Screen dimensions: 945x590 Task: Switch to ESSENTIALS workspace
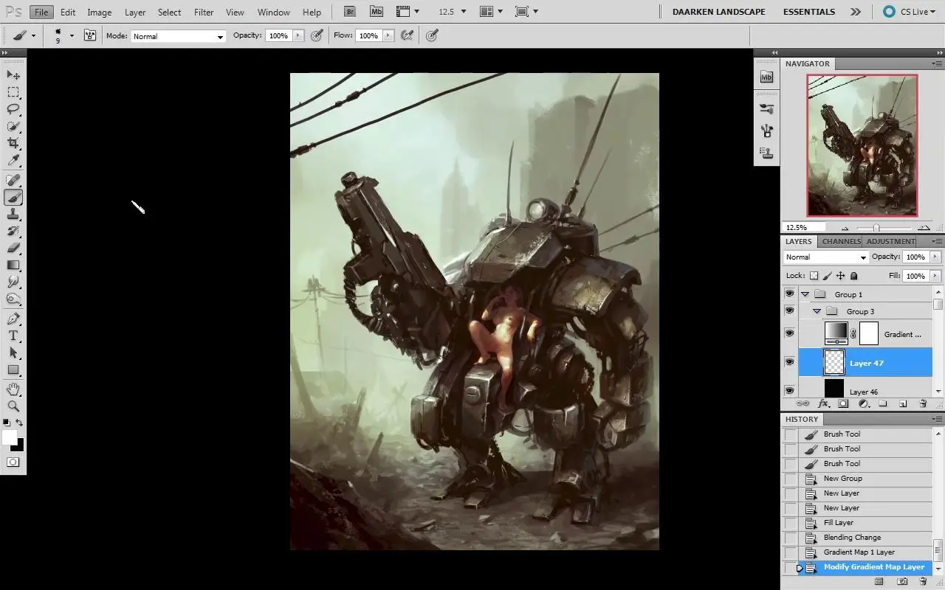(809, 12)
